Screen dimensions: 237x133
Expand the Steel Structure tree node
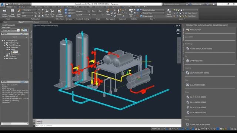click(7, 54)
